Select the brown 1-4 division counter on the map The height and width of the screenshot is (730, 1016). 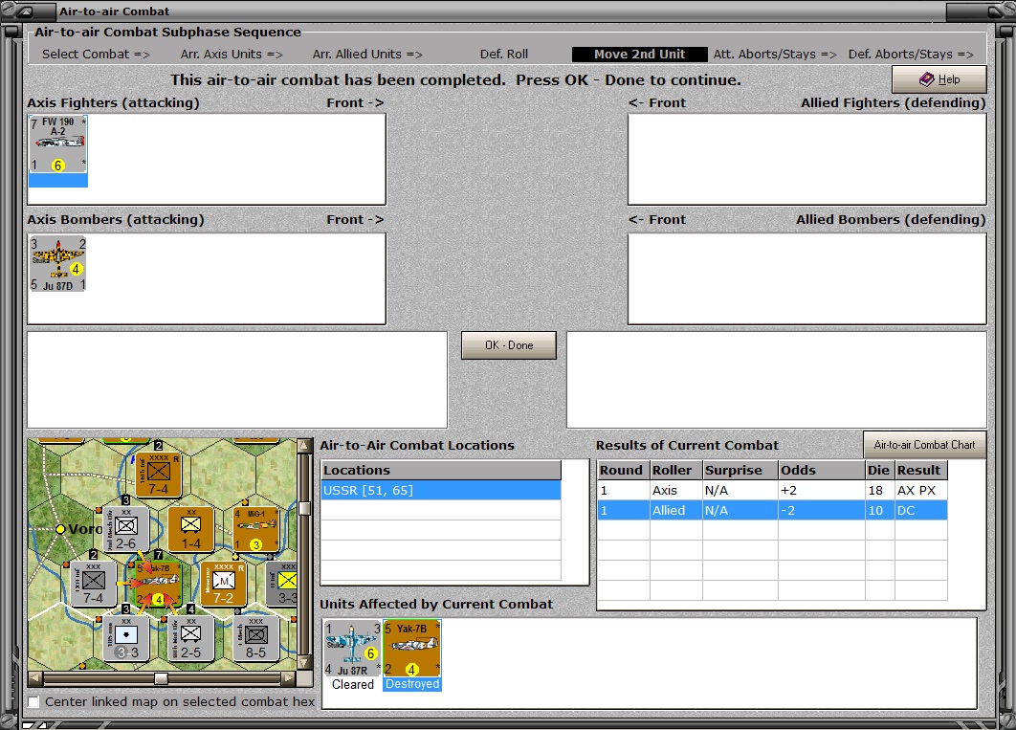tap(191, 528)
